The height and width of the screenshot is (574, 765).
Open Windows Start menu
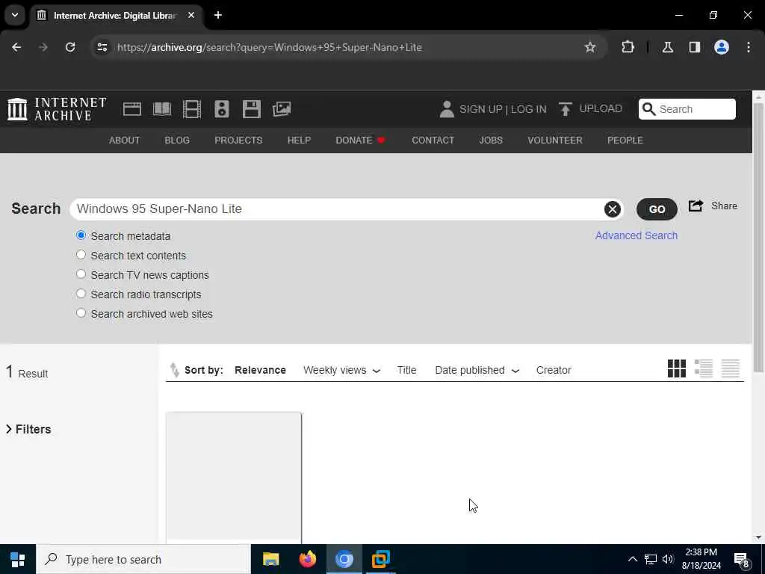click(x=18, y=559)
